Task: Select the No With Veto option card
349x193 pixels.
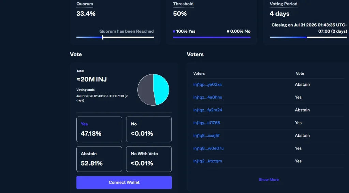Action: click(149, 159)
